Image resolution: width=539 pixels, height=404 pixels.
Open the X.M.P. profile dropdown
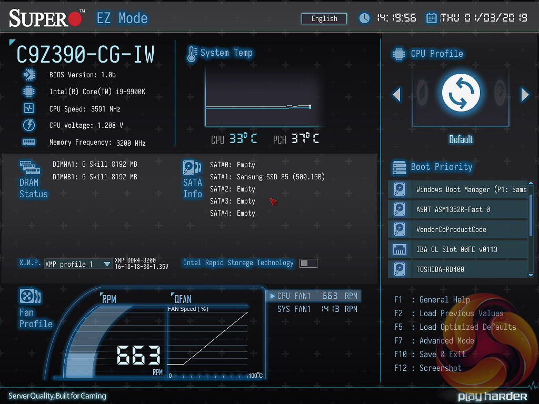click(78, 264)
